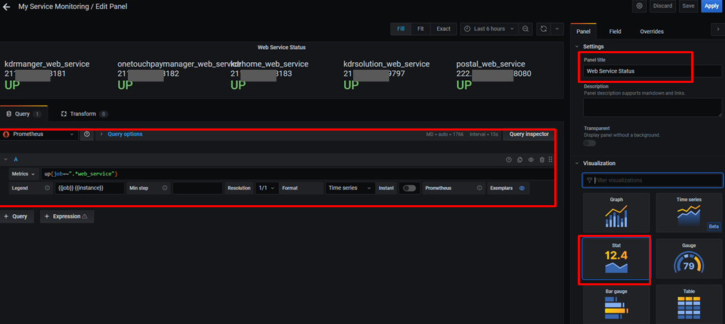
Task: Open the Field options tab
Action: 615,31
